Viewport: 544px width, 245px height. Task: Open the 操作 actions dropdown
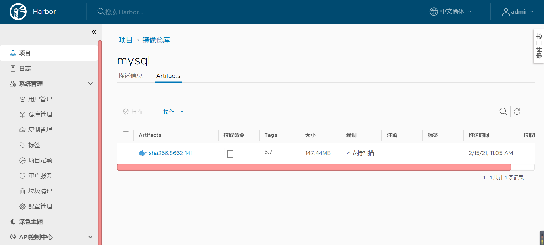(x=174, y=112)
